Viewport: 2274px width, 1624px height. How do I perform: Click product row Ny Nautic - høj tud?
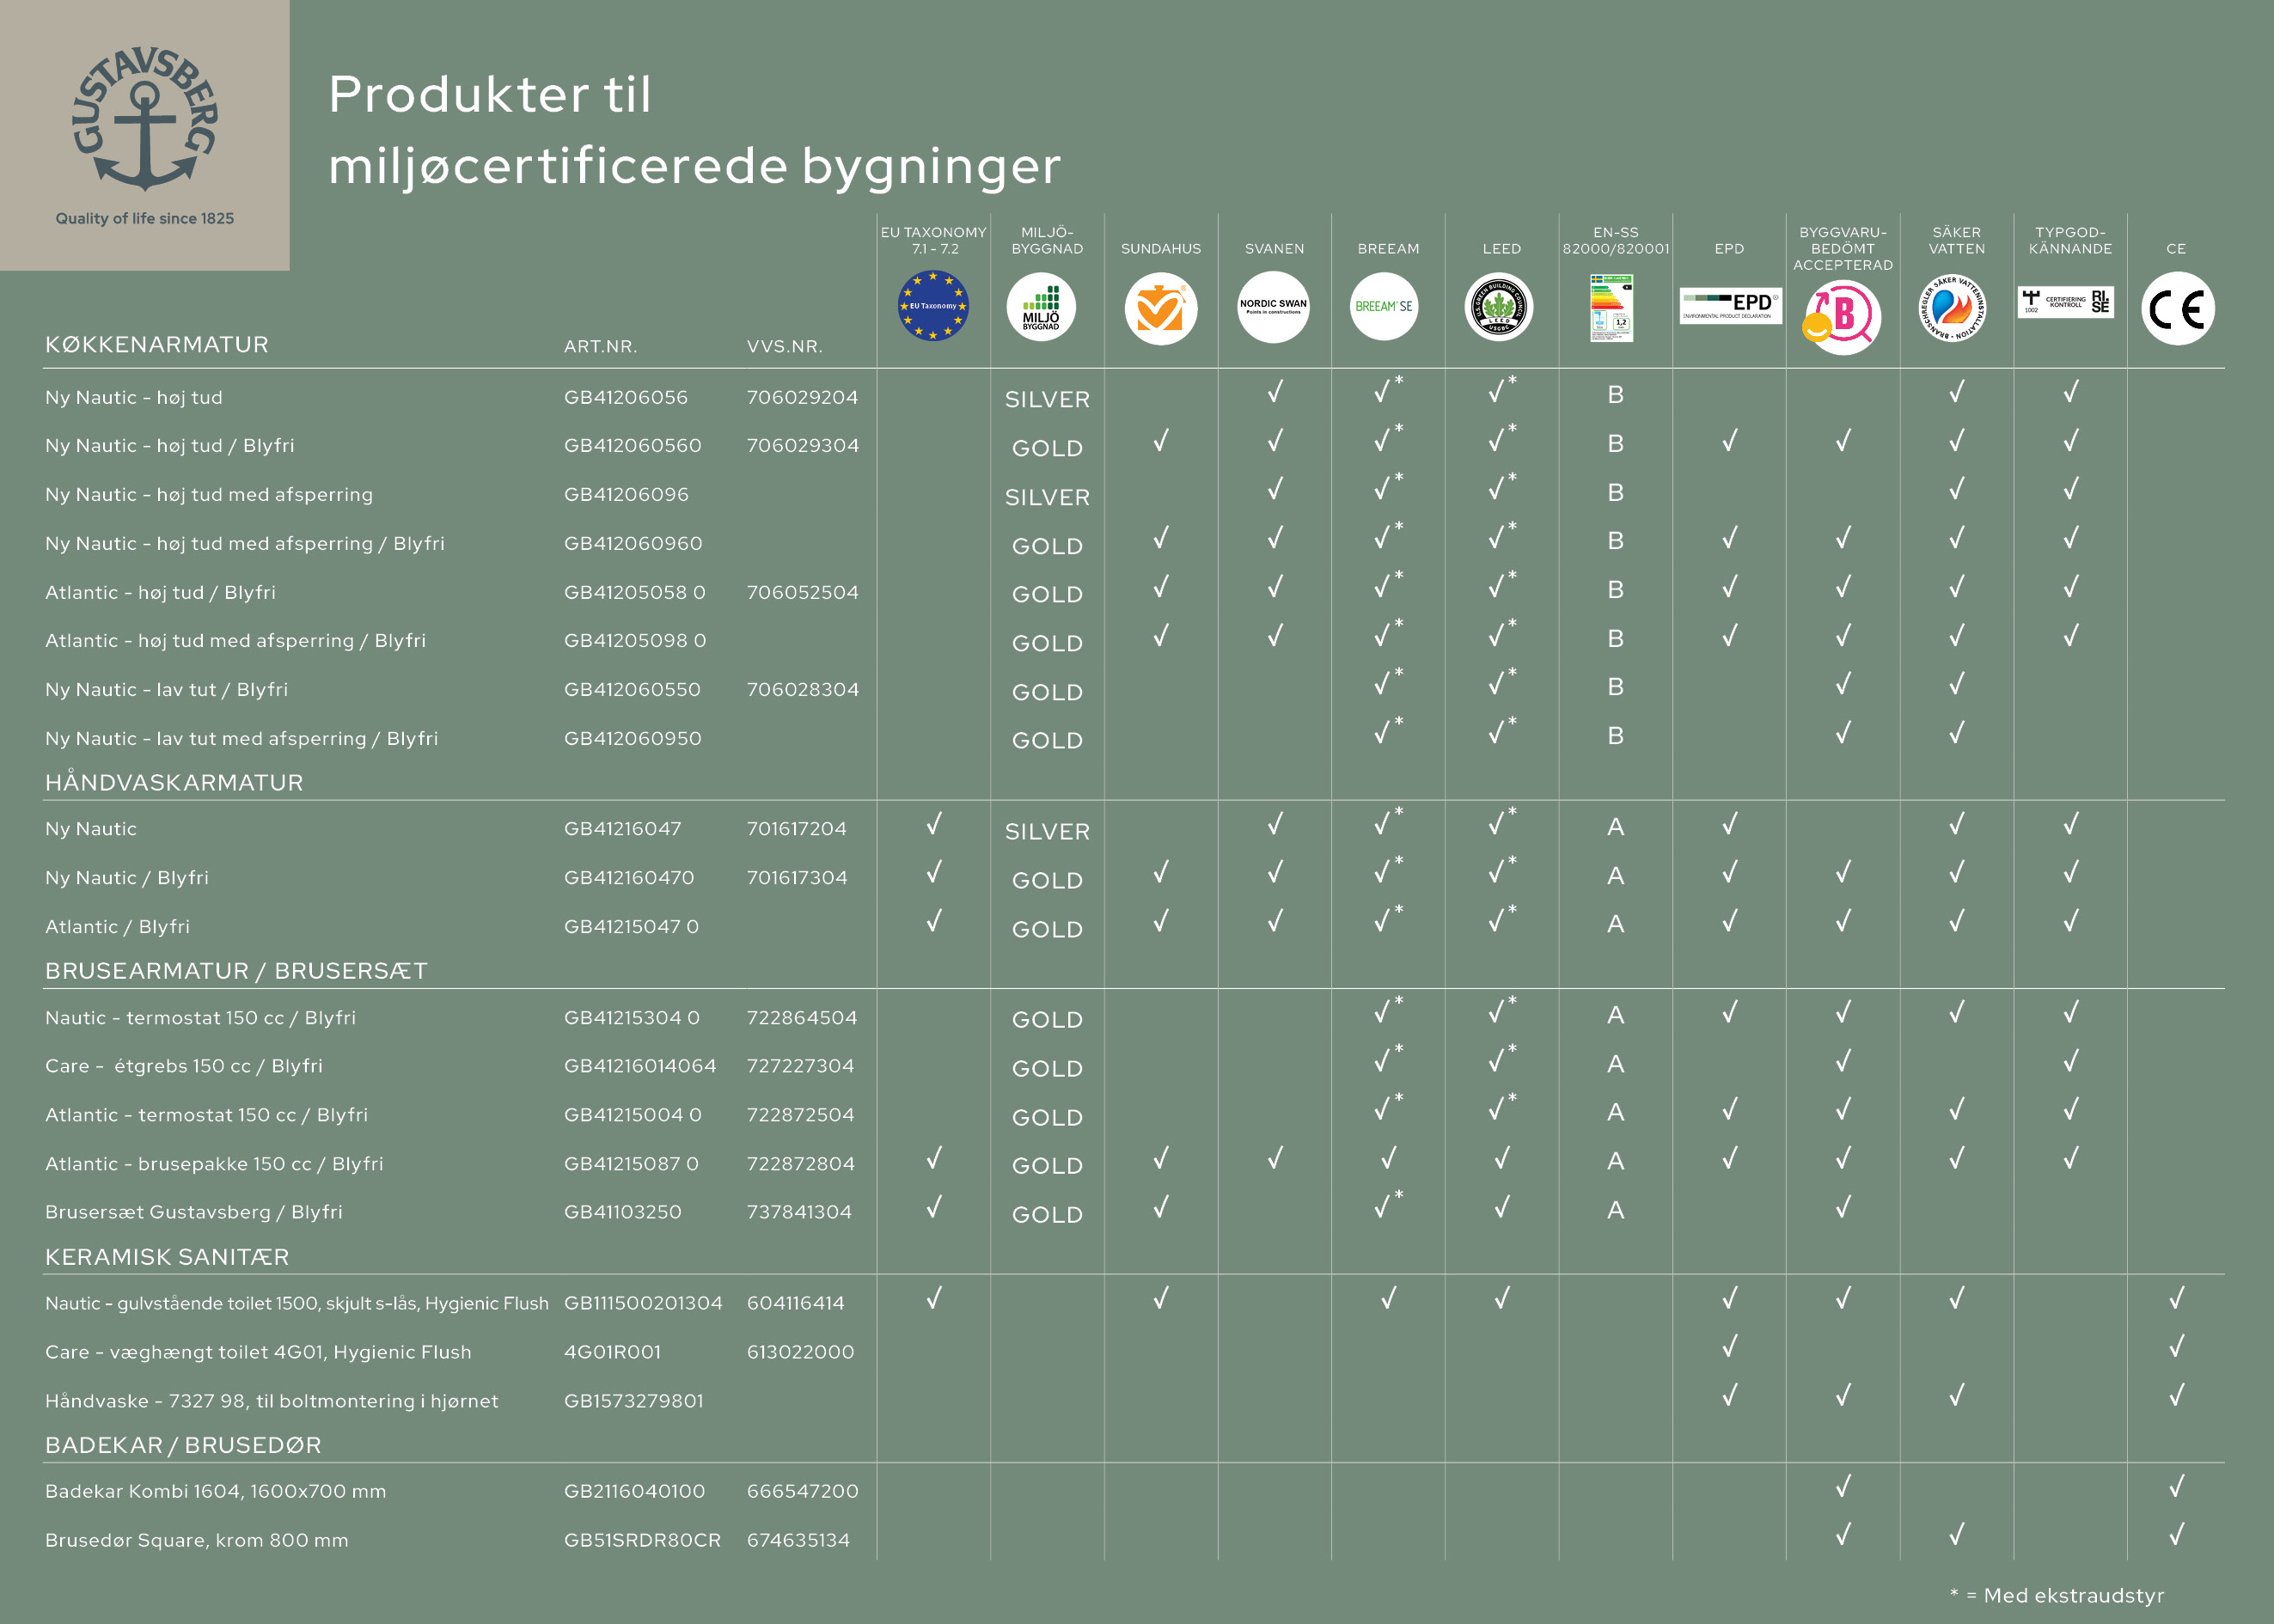pos(134,397)
